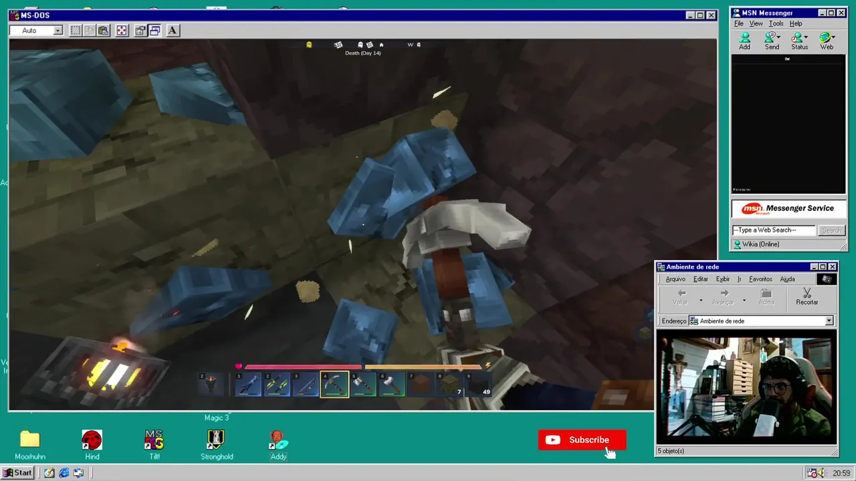This screenshot has height=481, width=856.
Task: Open the View menu in MSN Messenger
Action: click(x=756, y=23)
